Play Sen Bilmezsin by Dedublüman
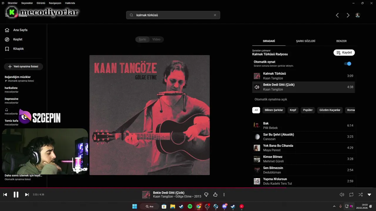 (303, 170)
